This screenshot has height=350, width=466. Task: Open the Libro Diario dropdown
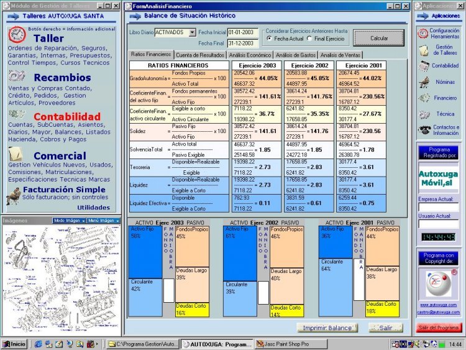pos(192,32)
